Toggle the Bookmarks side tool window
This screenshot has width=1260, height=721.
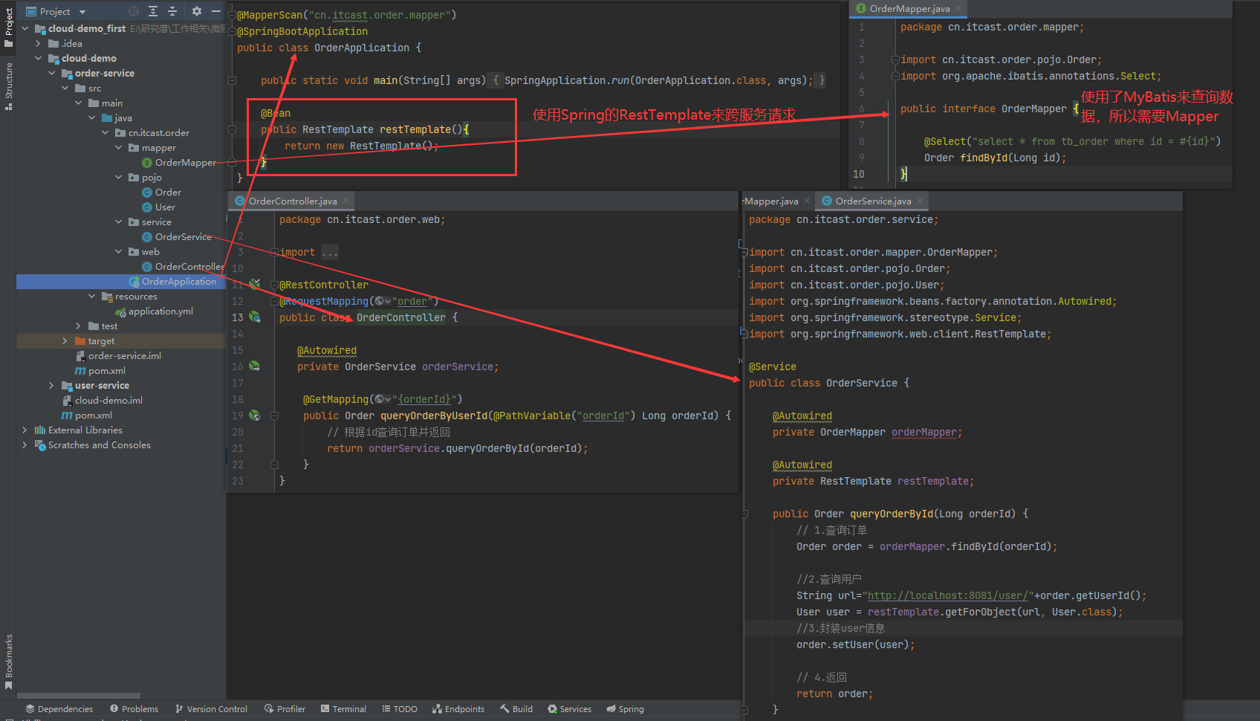(x=9, y=661)
